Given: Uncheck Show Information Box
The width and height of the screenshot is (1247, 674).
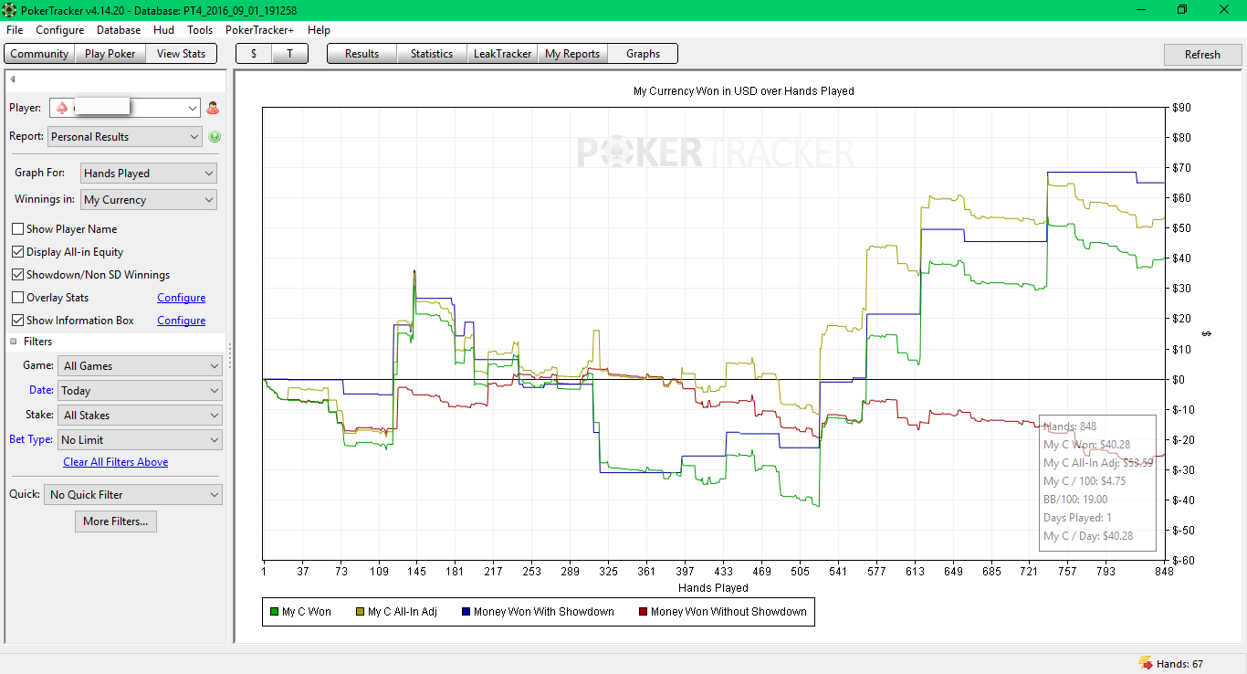Looking at the screenshot, I should 17,321.
